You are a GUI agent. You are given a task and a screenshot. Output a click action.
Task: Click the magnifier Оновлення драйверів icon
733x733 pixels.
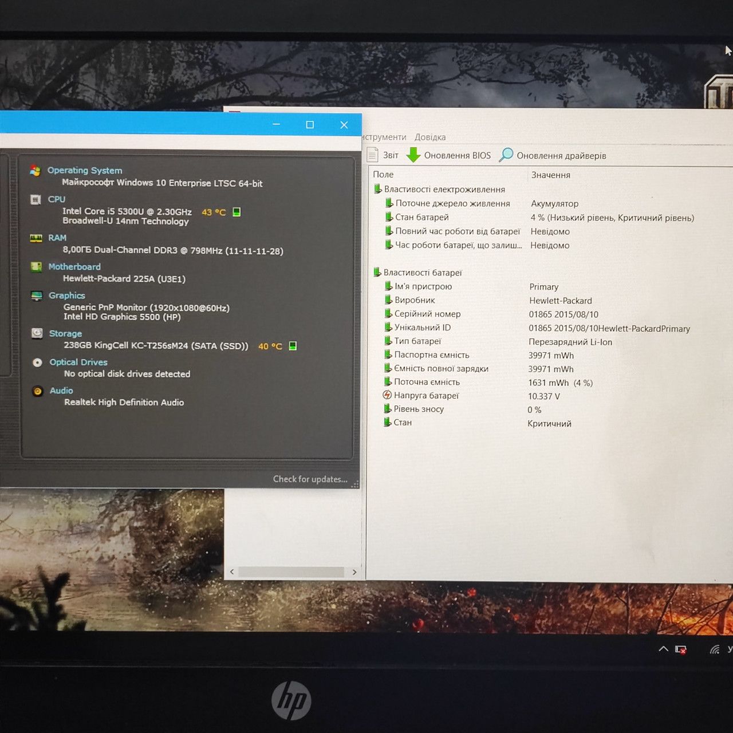(506, 155)
